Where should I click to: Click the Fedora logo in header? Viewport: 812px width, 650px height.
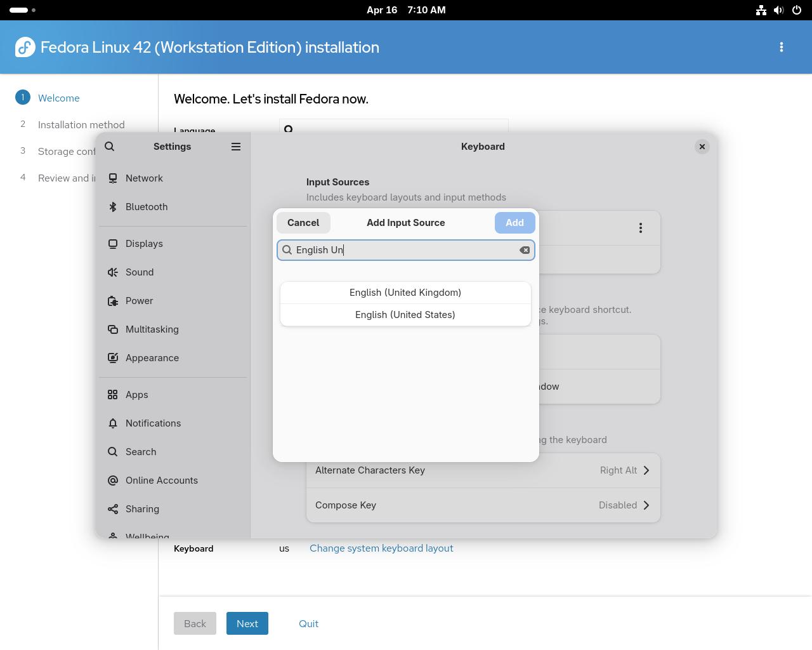(25, 47)
